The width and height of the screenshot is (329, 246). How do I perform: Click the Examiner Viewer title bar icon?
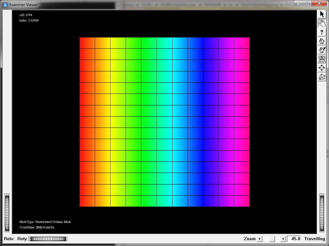(5, 4)
